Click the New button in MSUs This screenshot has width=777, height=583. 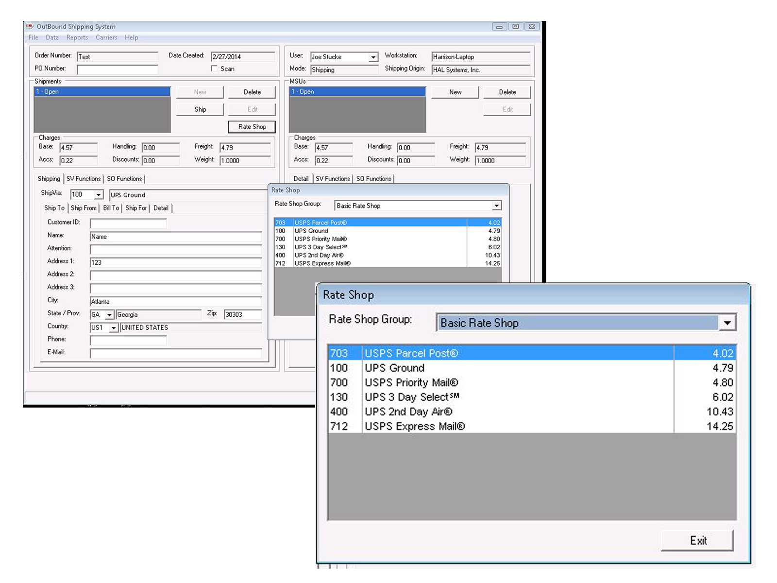pyautogui.click(x=455, y=92)
